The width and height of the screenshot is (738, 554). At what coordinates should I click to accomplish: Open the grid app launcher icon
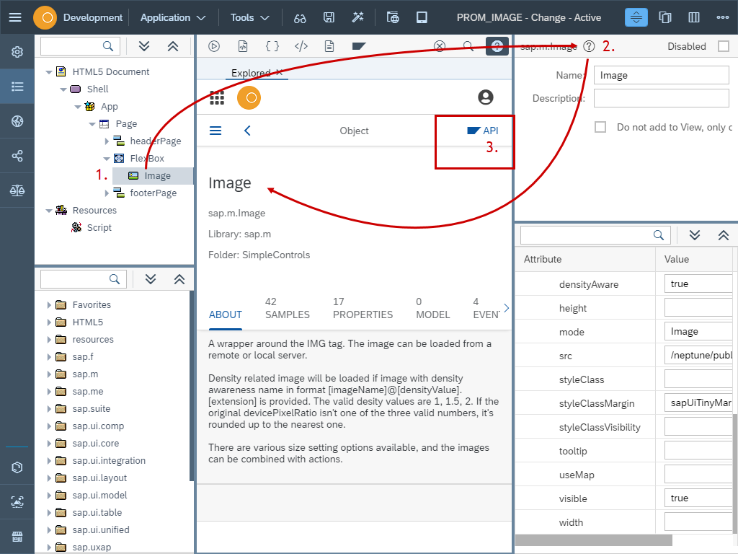pos(217,97)
